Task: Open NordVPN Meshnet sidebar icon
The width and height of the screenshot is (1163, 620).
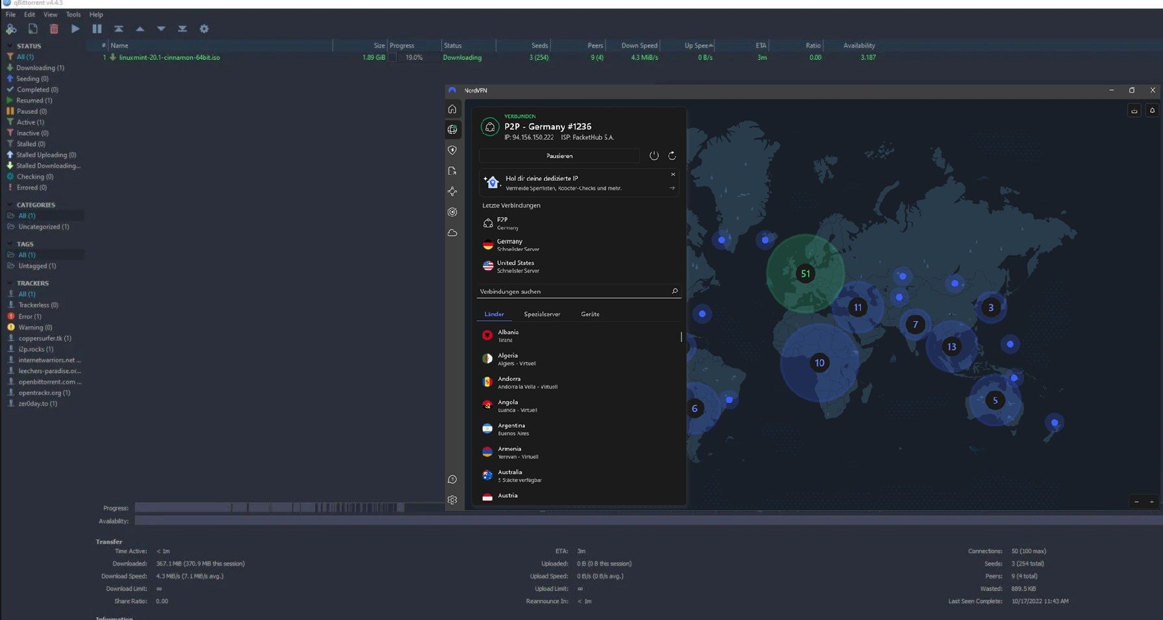Action: coord(452,191)
